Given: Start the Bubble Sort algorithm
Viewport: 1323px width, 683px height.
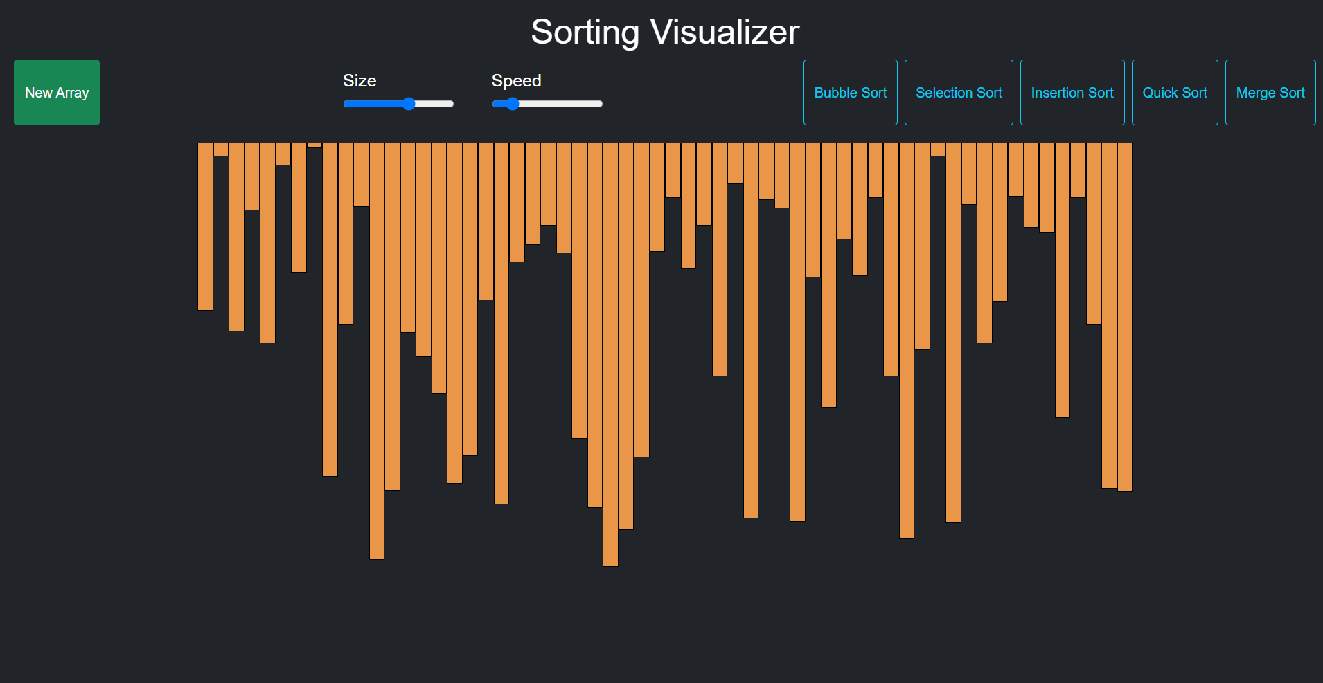Looking at the screenshot, I should click(850, 92).
